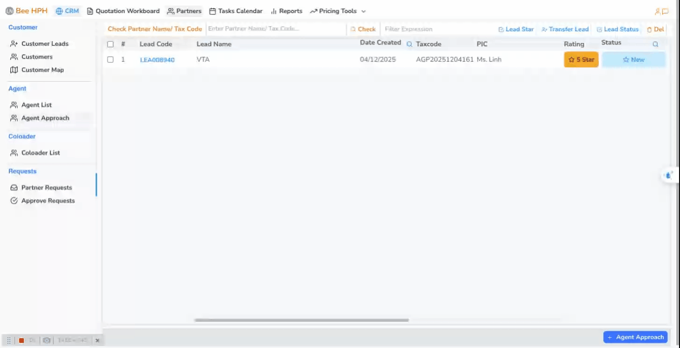Check the checkbox for row LEA008940

[x=110, y=60]
